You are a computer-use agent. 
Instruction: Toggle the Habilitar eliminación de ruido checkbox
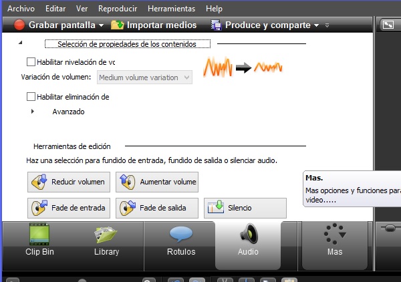click(31, 97)
